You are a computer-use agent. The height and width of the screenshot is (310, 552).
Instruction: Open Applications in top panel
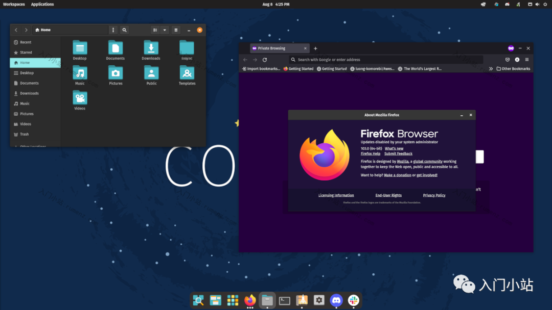42,4
